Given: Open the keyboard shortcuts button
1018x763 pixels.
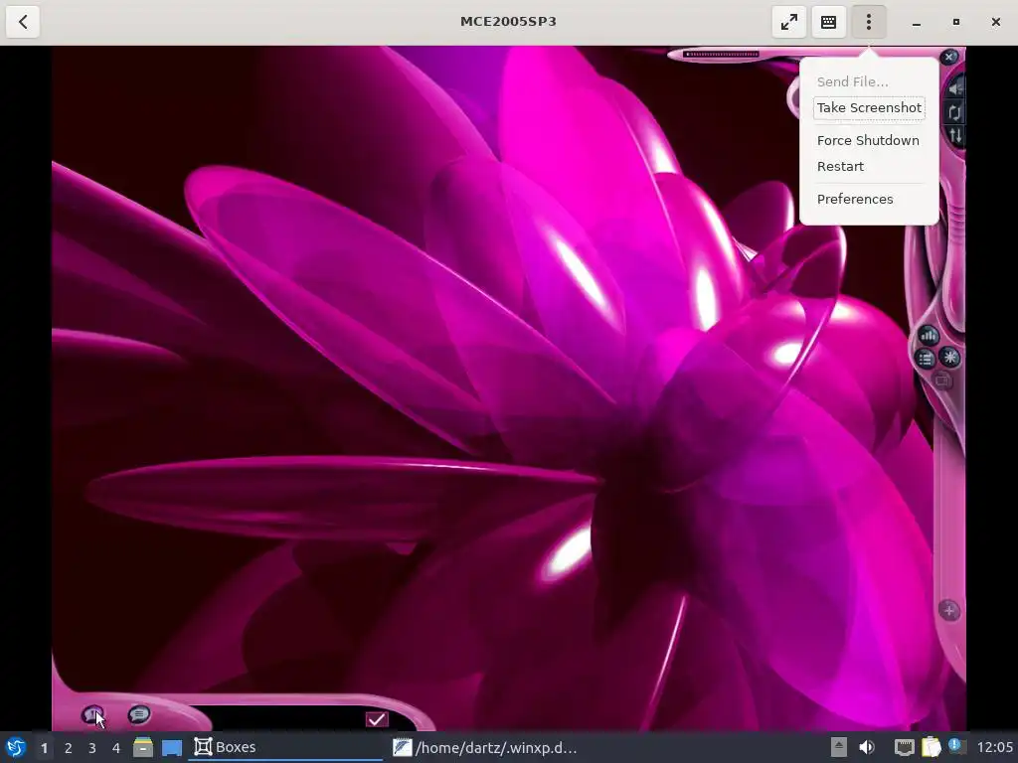Looking at the screenshot, I should (828, 22).
